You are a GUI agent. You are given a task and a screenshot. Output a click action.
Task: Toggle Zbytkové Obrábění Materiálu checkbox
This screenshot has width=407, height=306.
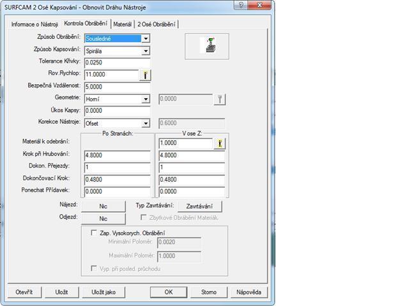coord(143,217)
